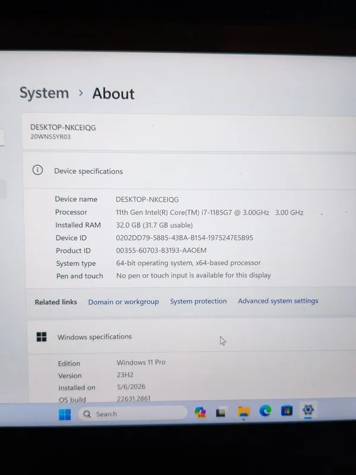Image resolution: width=356 pixels, height=475 pixels.
Task: Launch Microsoft Edge from the taskbar
Action: click(265, 411)
